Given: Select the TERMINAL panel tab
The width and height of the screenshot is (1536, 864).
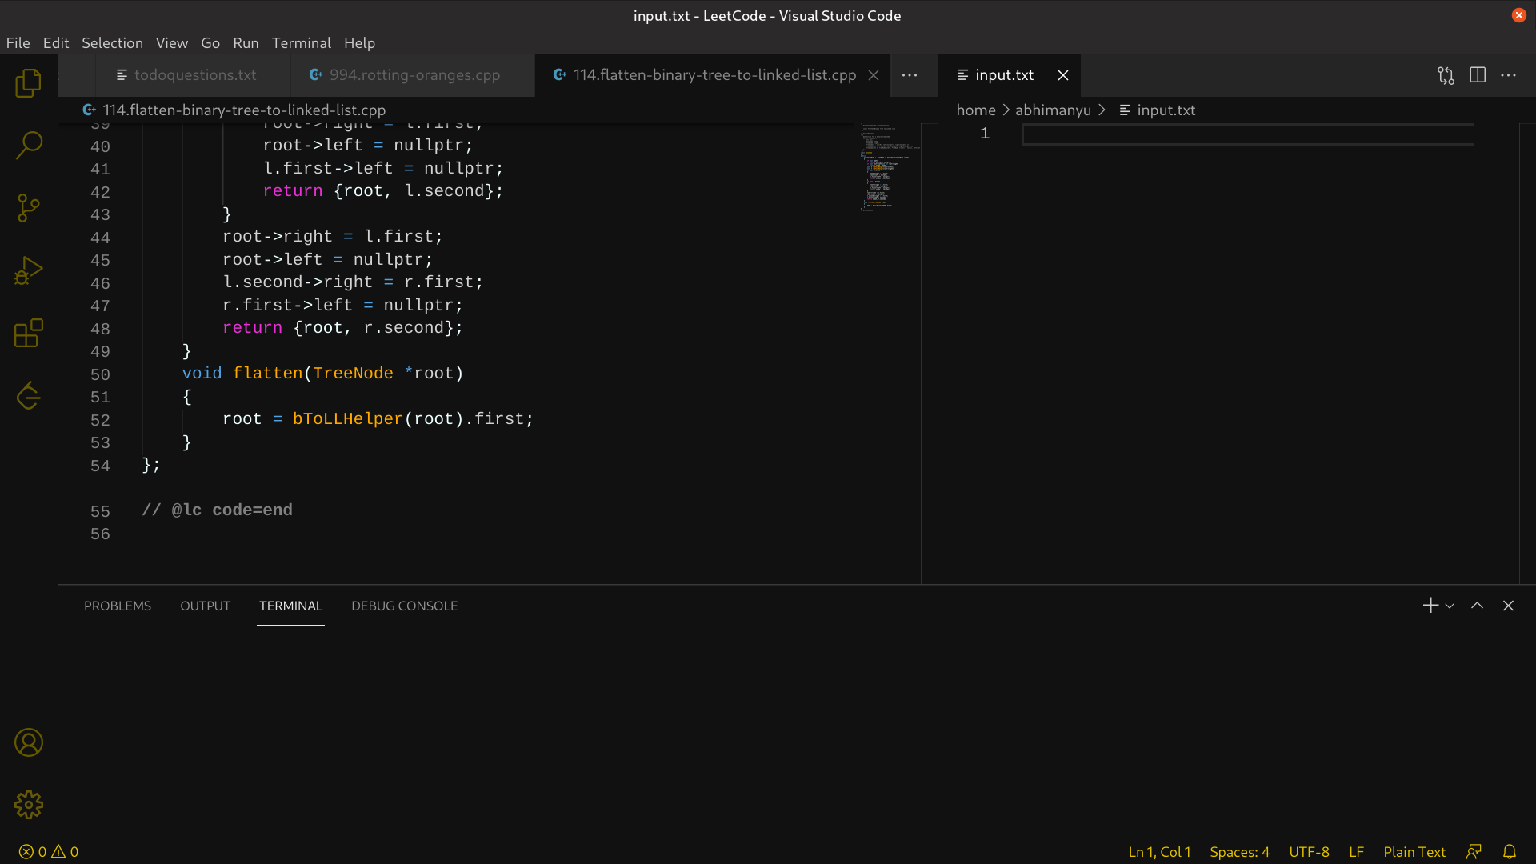Looking at the screenshot, I should tap(290, 606).
